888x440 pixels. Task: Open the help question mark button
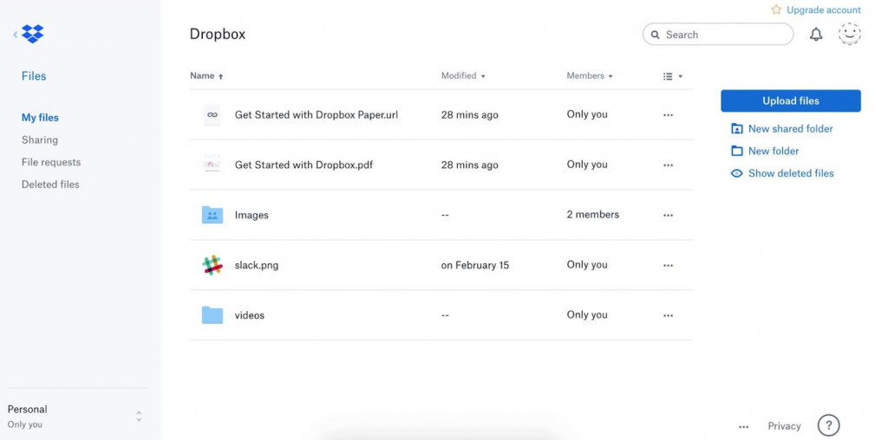click(828, 425)
